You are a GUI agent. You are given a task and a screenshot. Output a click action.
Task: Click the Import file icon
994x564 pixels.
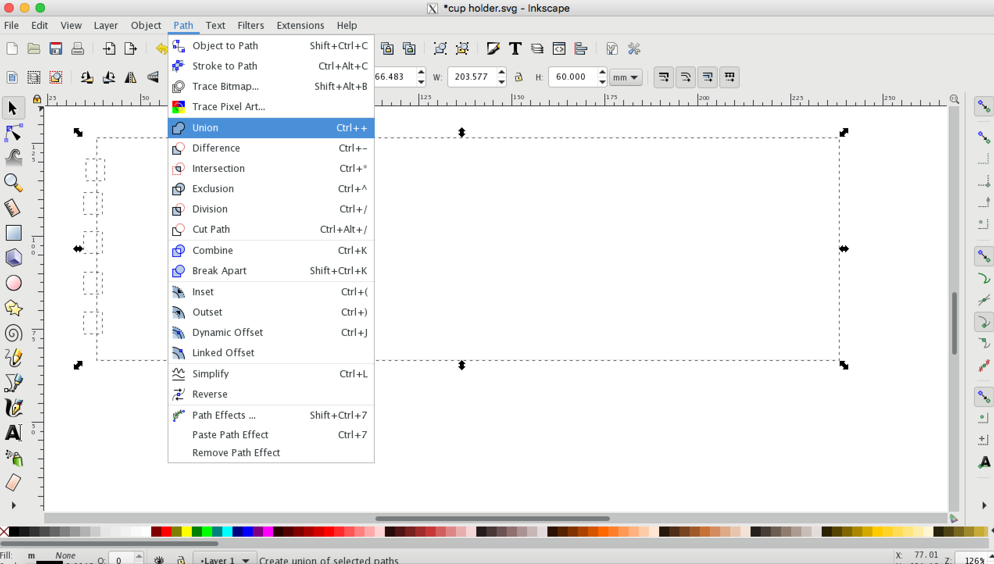109,49
